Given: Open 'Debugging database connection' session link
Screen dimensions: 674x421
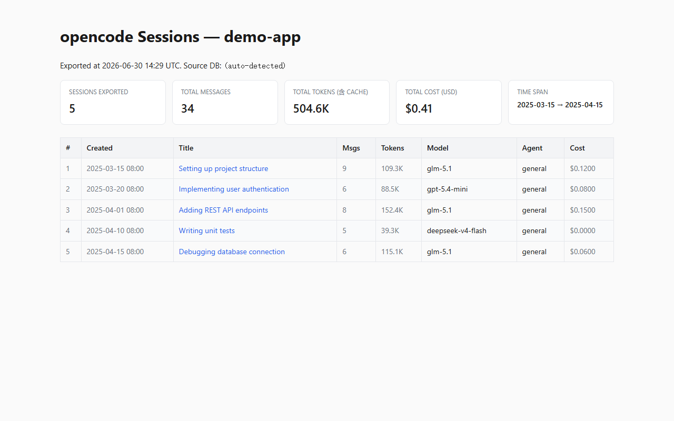Looking at the screenshot, I should coord(232,252).
